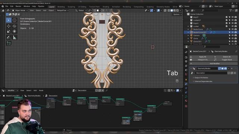Select the Annotate tool
239x134 pixels.
pos(9,37)
